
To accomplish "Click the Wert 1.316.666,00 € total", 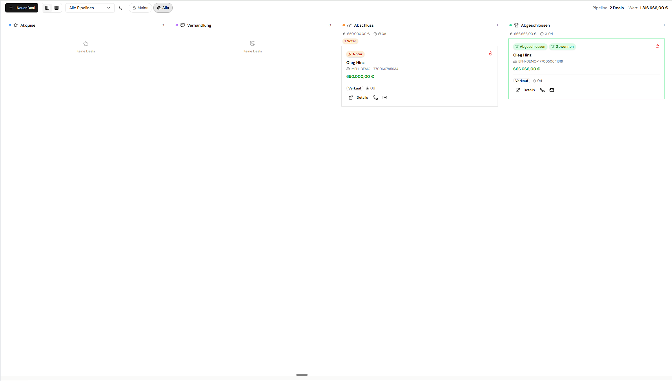I will pyautogui.click(x=648, y=8).
